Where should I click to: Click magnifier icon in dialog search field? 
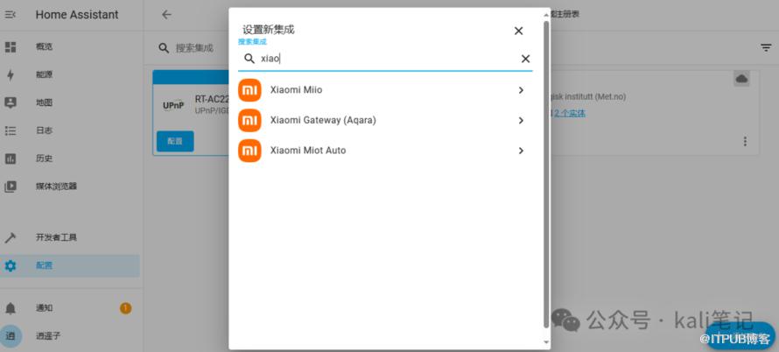pos(249,59)
